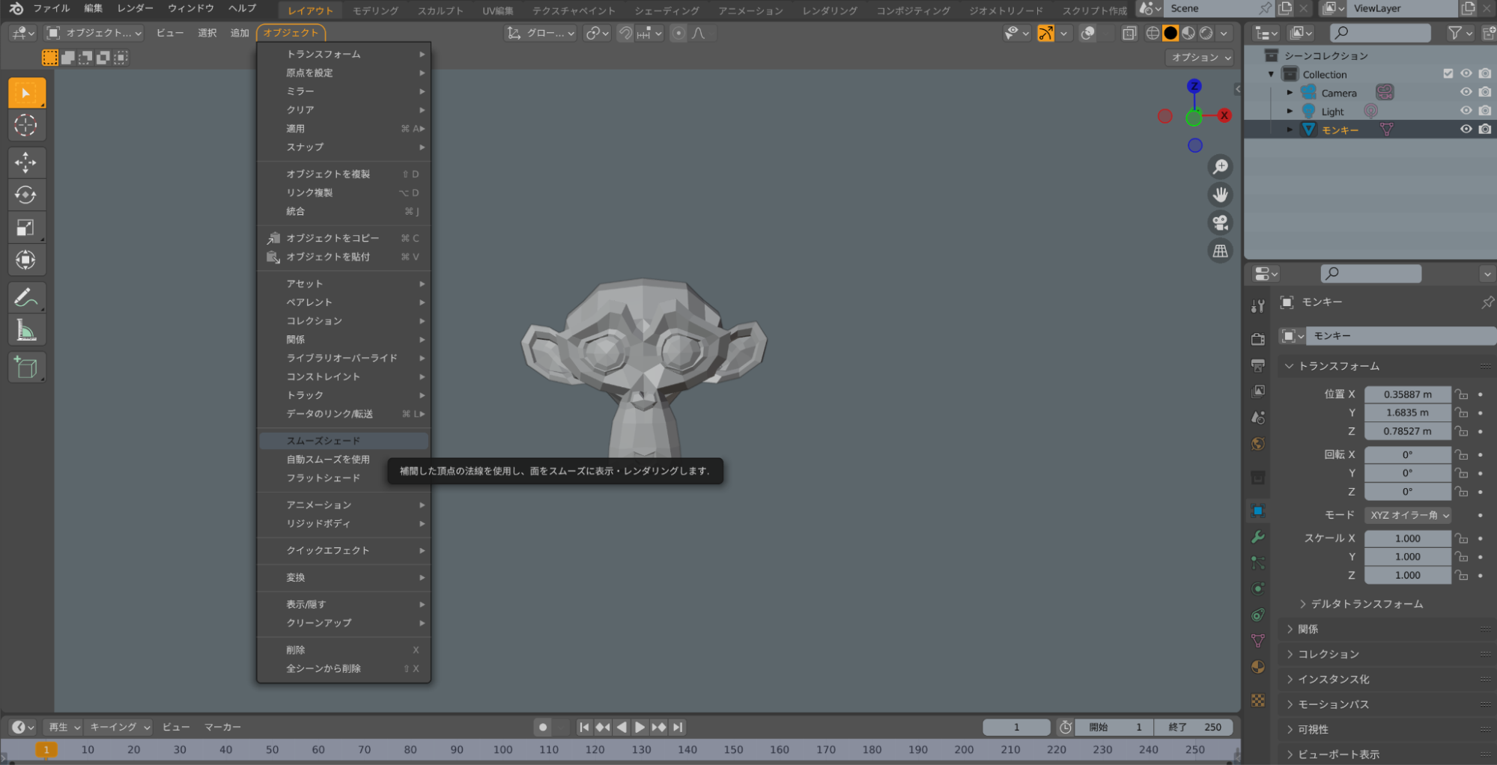This screenshot has width=1497, height=765.
Task: Toggle Collection exclude checkbox
Action: pyautogui.click(x=1448, y=73)
